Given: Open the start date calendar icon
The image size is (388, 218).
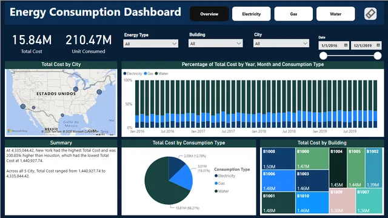Looking at the screenshot, I should (346, 45).
